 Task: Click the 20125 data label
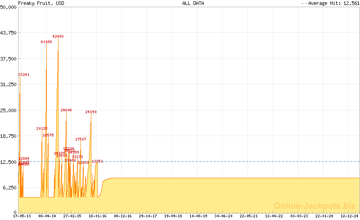[42, 128]
